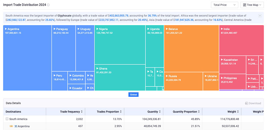Select the Paraguay tile in the treemap
This screenshot has width=267, height=130.
(x=64, y=48)
